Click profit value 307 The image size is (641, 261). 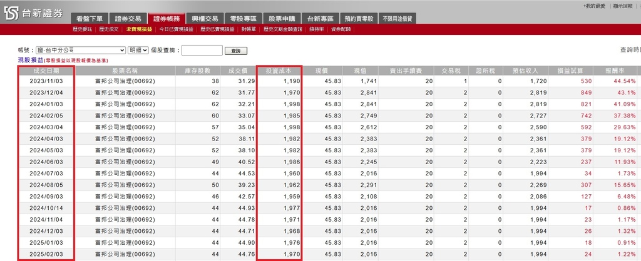pos(586,185)
